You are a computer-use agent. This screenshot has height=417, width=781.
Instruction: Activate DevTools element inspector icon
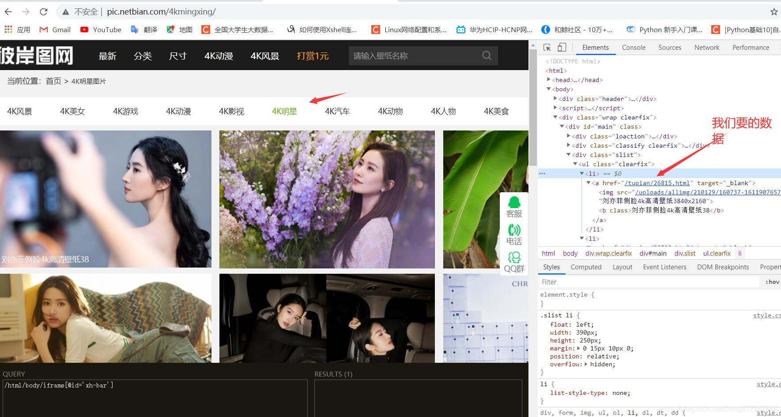(x=547, y=48)
